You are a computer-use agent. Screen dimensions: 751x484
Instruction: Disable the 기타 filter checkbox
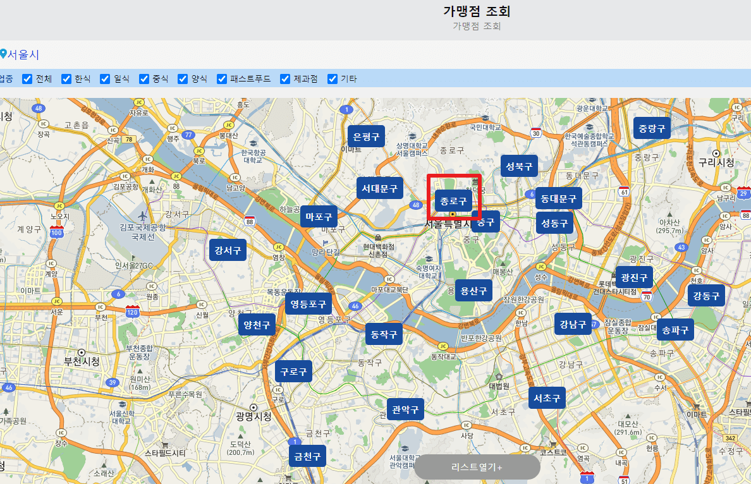332,78
